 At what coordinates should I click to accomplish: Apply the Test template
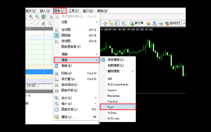[x=118, y=107]
